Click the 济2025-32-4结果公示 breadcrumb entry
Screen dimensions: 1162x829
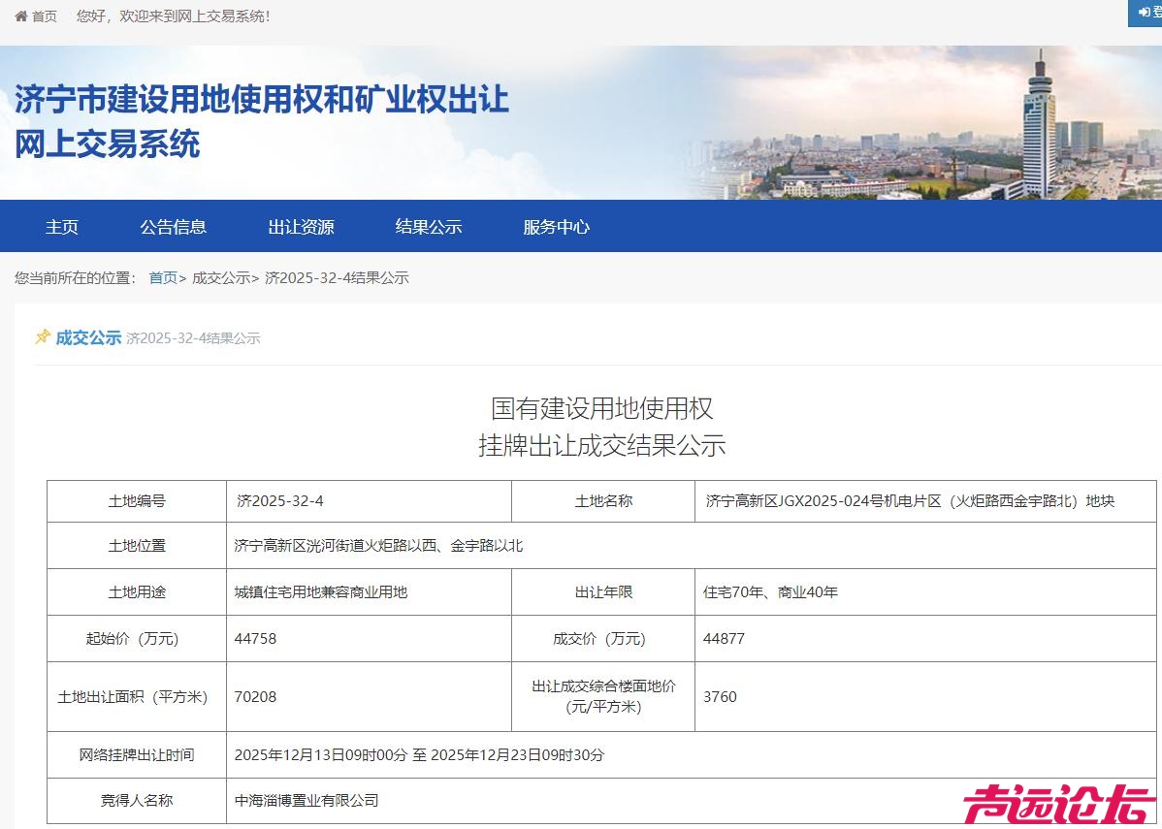(x=336, y=277)
